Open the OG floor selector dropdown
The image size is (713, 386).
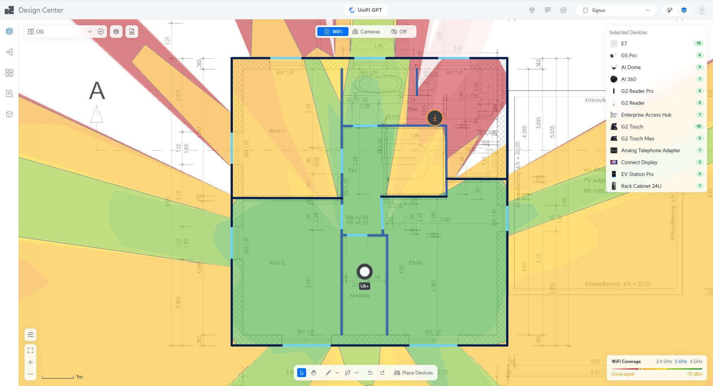(59, 32)
